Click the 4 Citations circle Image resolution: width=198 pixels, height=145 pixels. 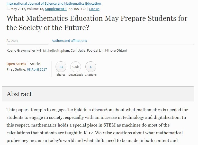[91, 67]
